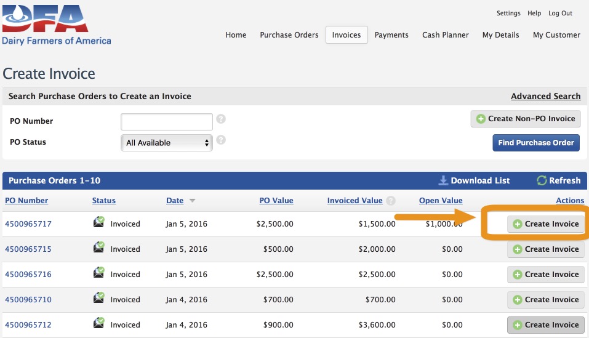
Task: Click the Log Out link
Action: [x=560, y=13]
